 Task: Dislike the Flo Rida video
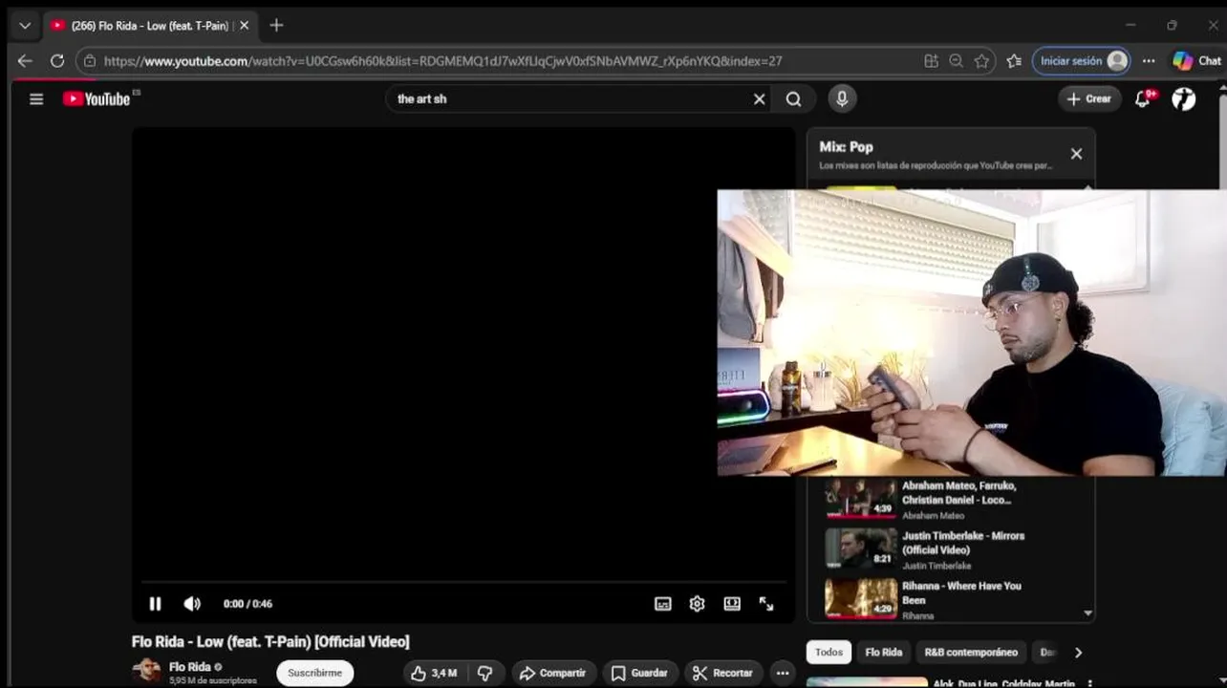pos(484,673)
